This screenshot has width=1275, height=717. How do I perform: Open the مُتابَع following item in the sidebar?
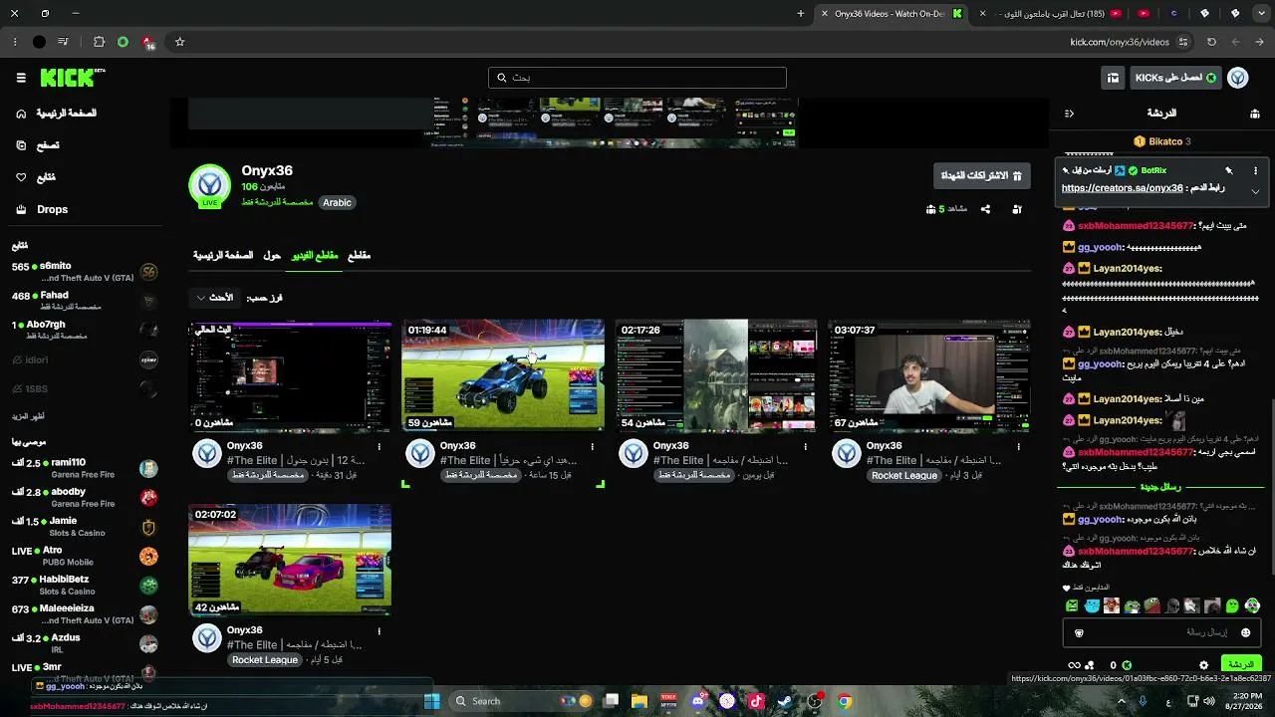36,177
